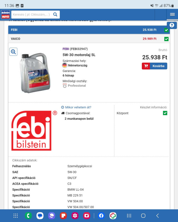Open the Mikor vehetem át? link

[x=78, y=107]
